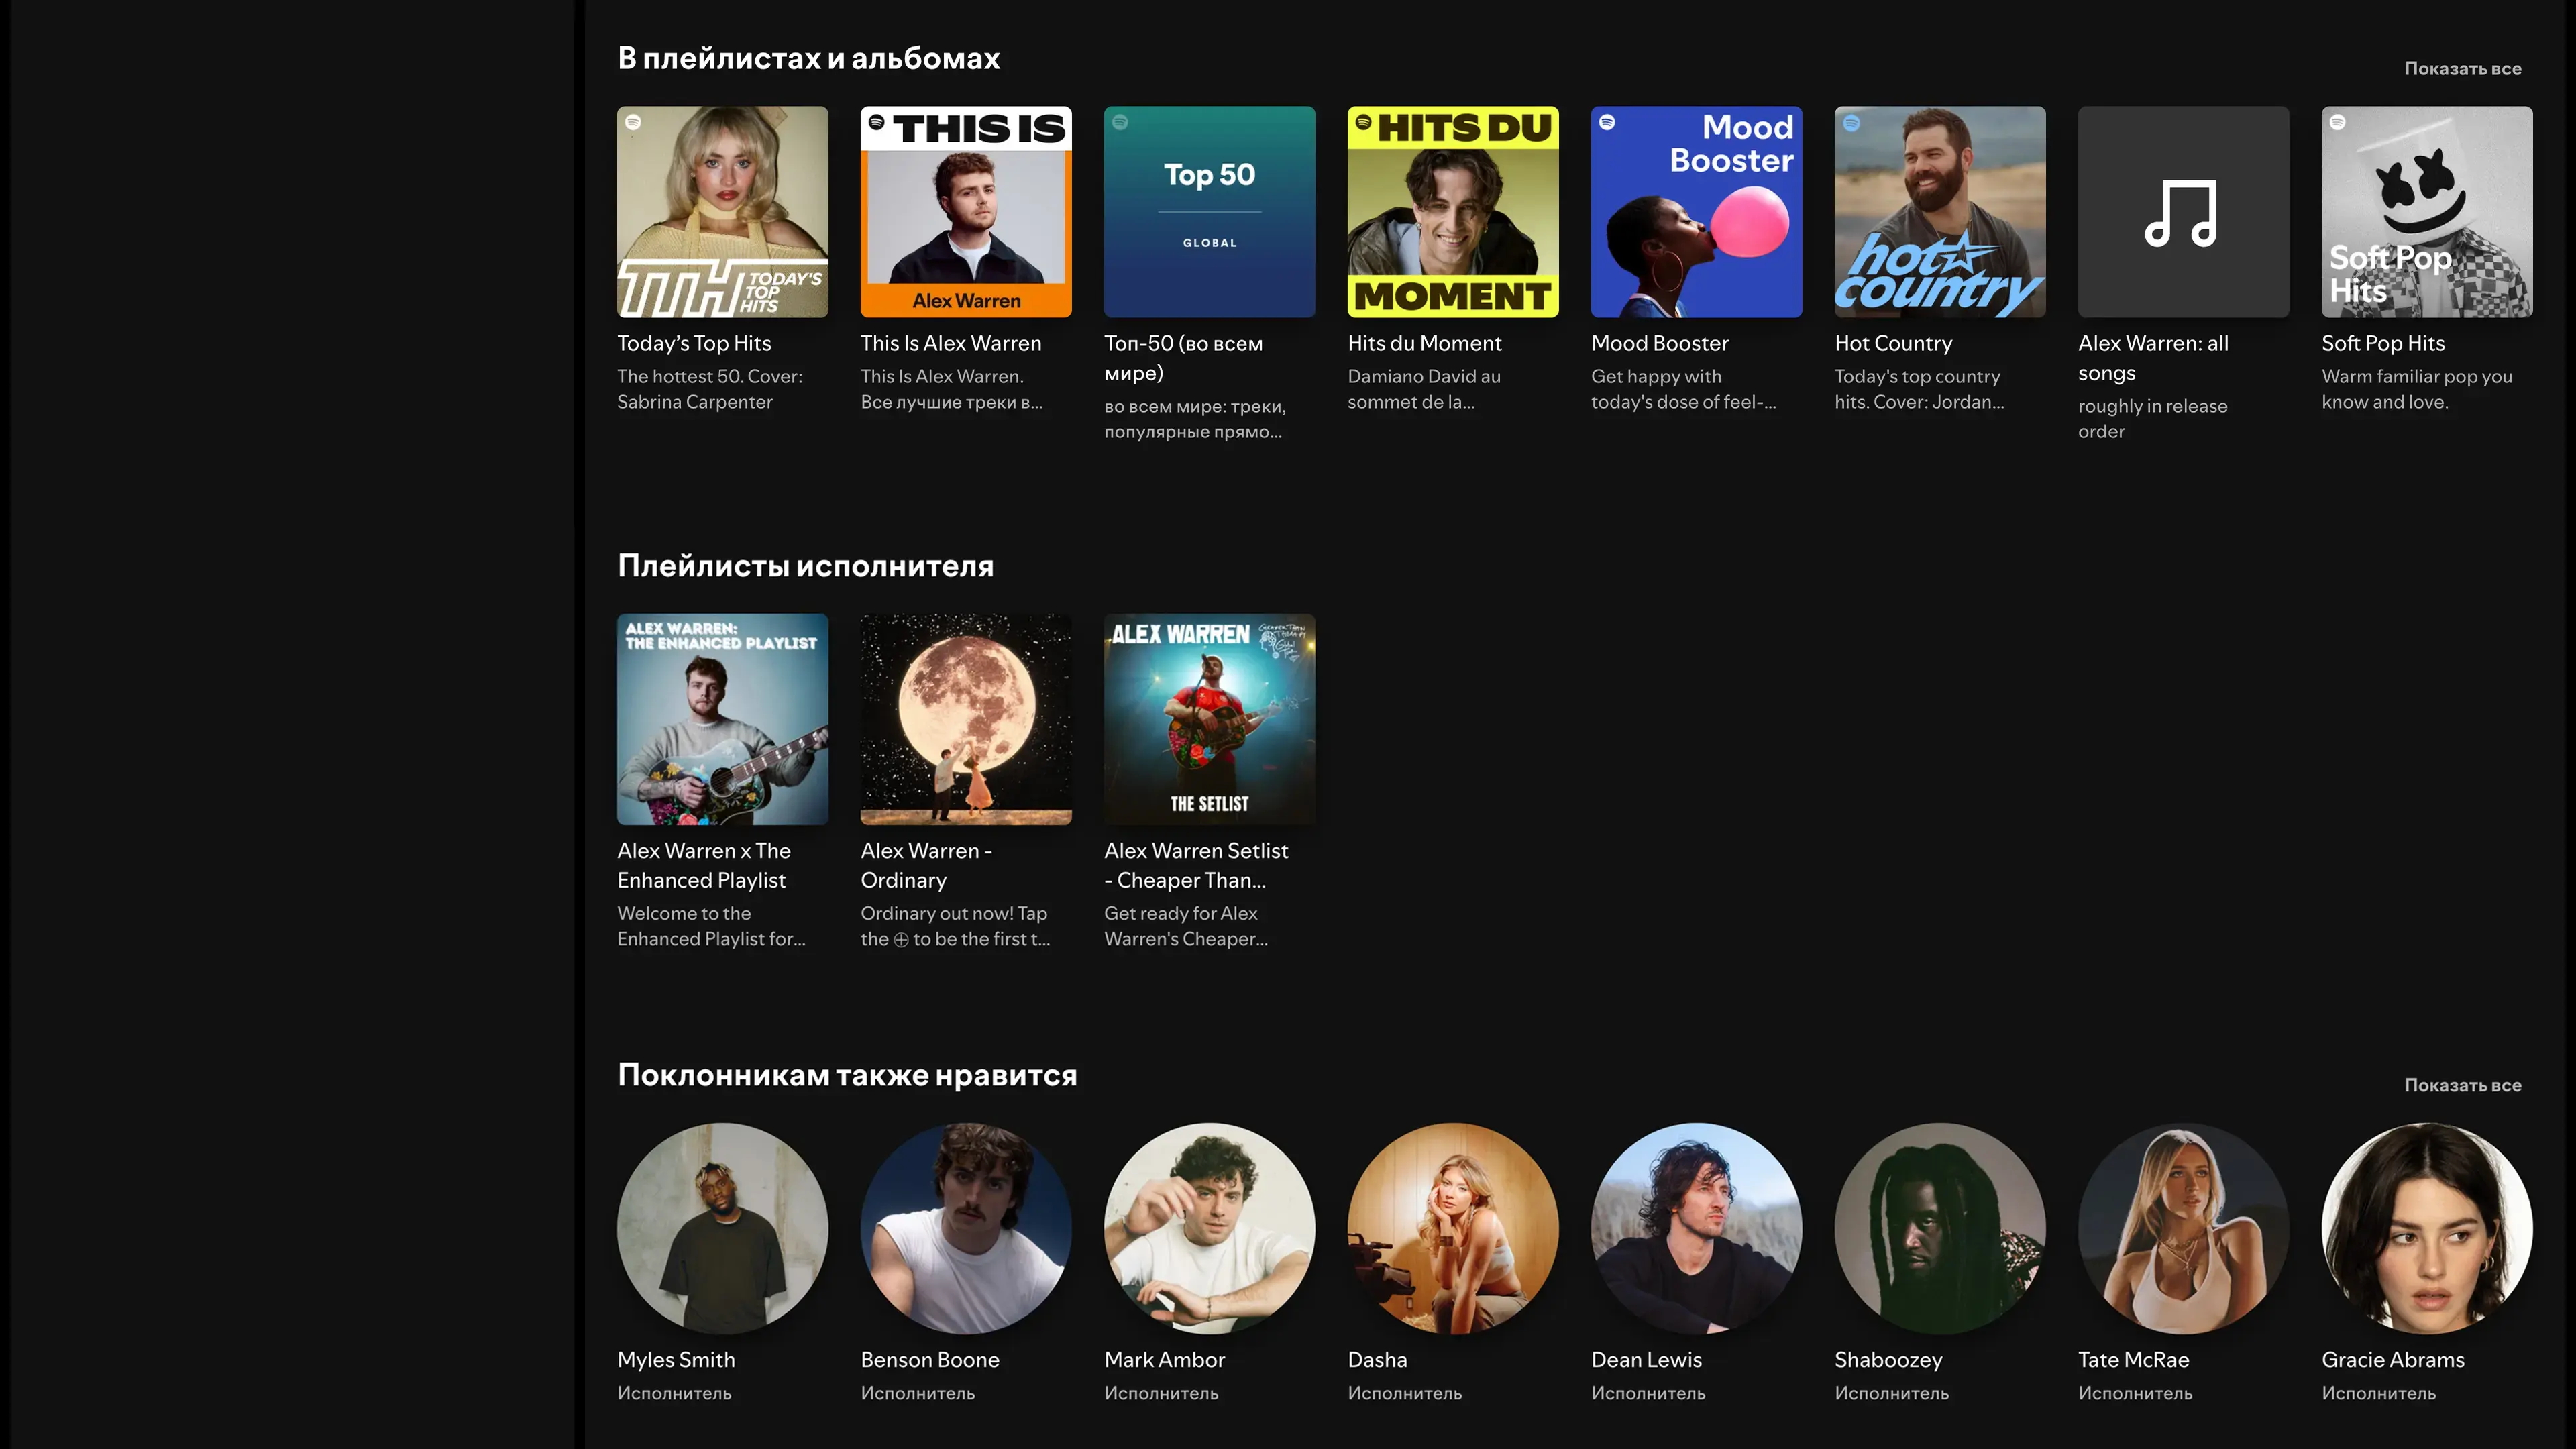Open Alex Warren - Ordinary moon cover
The image size is (2576, 1449).
pyautogui.click(x=965, y=719)
